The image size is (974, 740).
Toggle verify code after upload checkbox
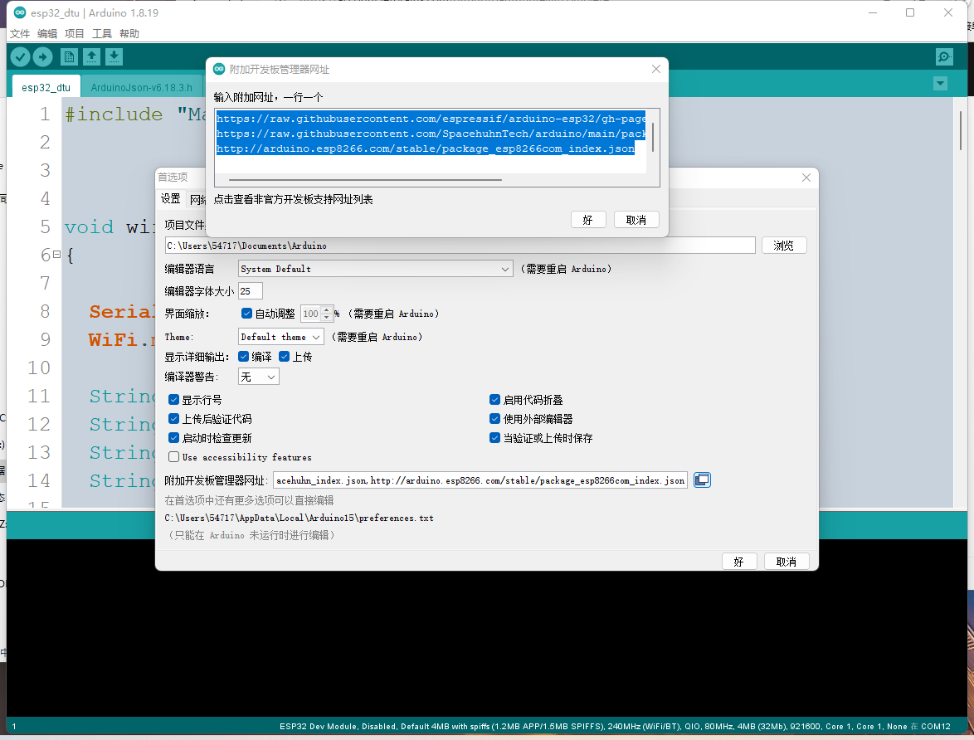(174, 419)
